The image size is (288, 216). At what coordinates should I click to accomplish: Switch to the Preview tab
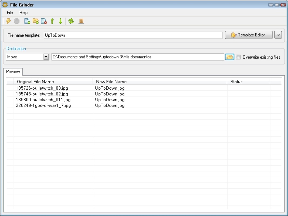click(13, 72)
